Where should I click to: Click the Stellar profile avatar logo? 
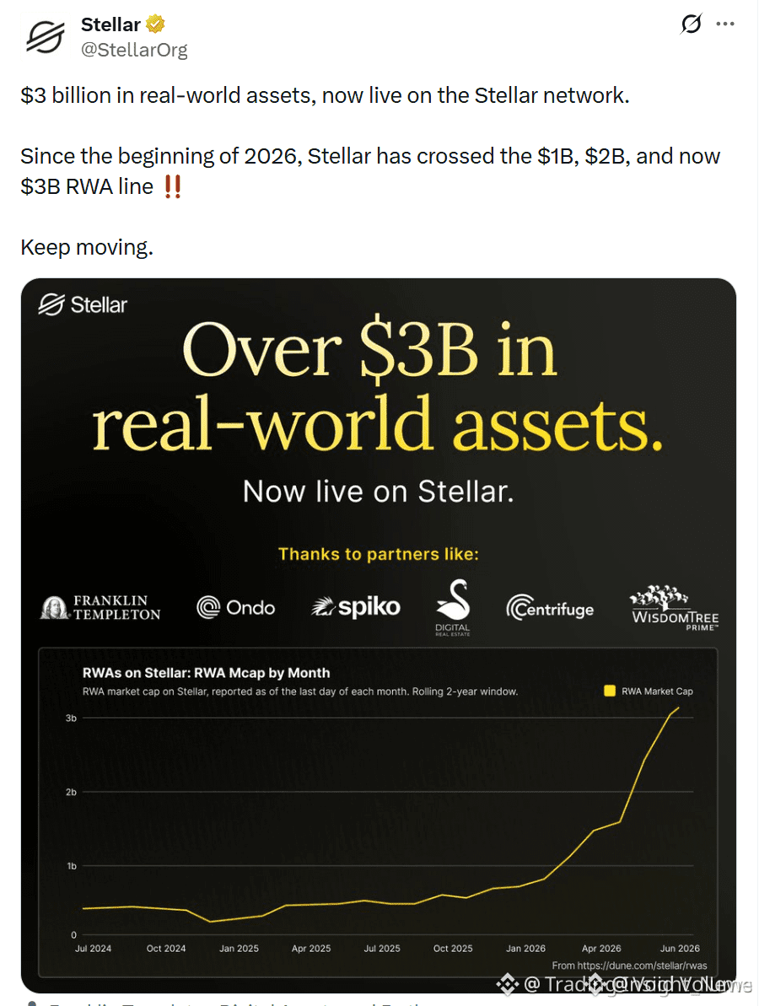(45, 36)
